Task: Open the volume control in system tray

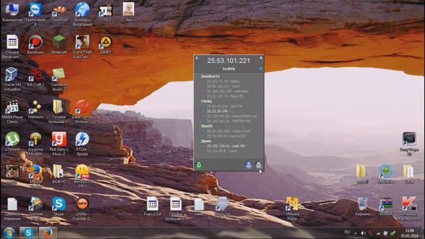Action: (x=363, y=233)
